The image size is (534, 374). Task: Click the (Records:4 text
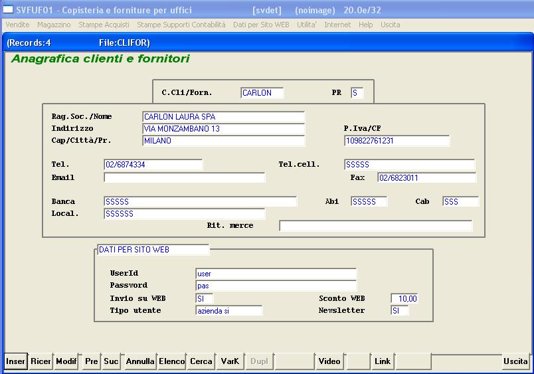(29, 43)
